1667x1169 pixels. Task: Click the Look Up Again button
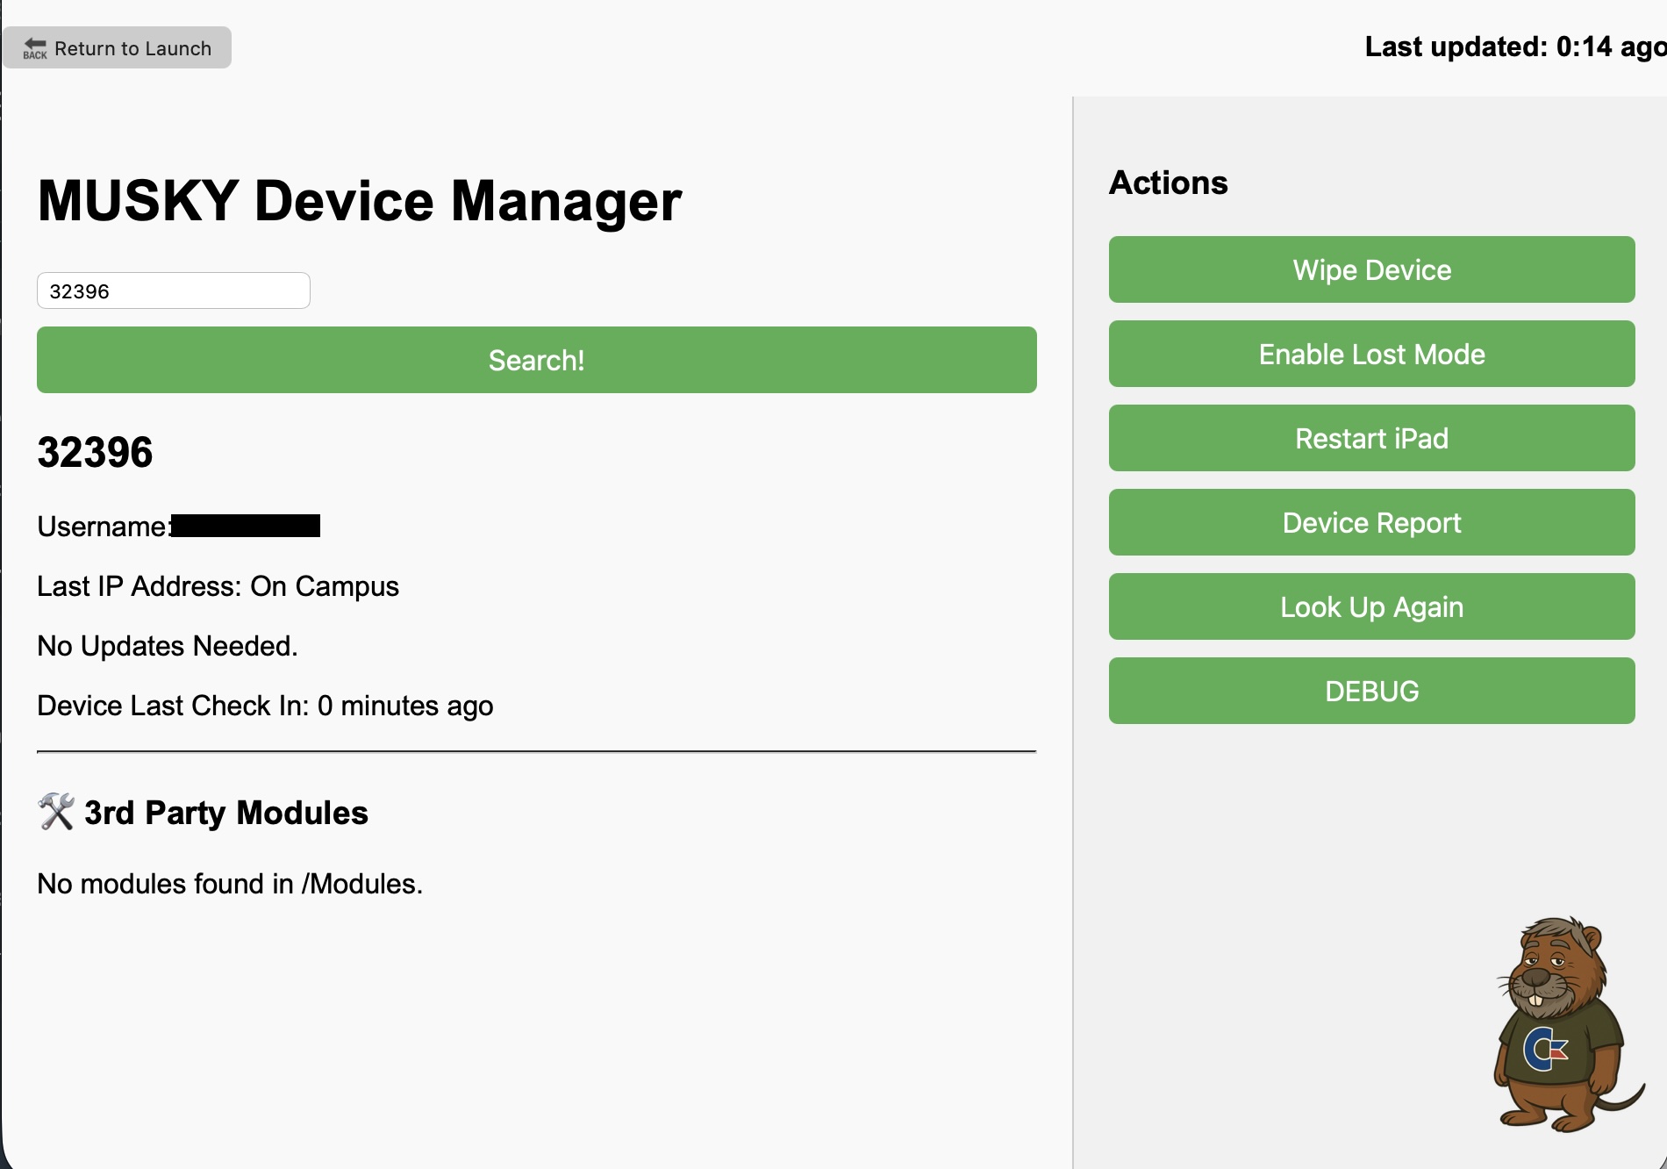1370,606
